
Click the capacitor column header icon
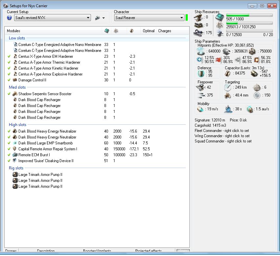coord(132,31)
